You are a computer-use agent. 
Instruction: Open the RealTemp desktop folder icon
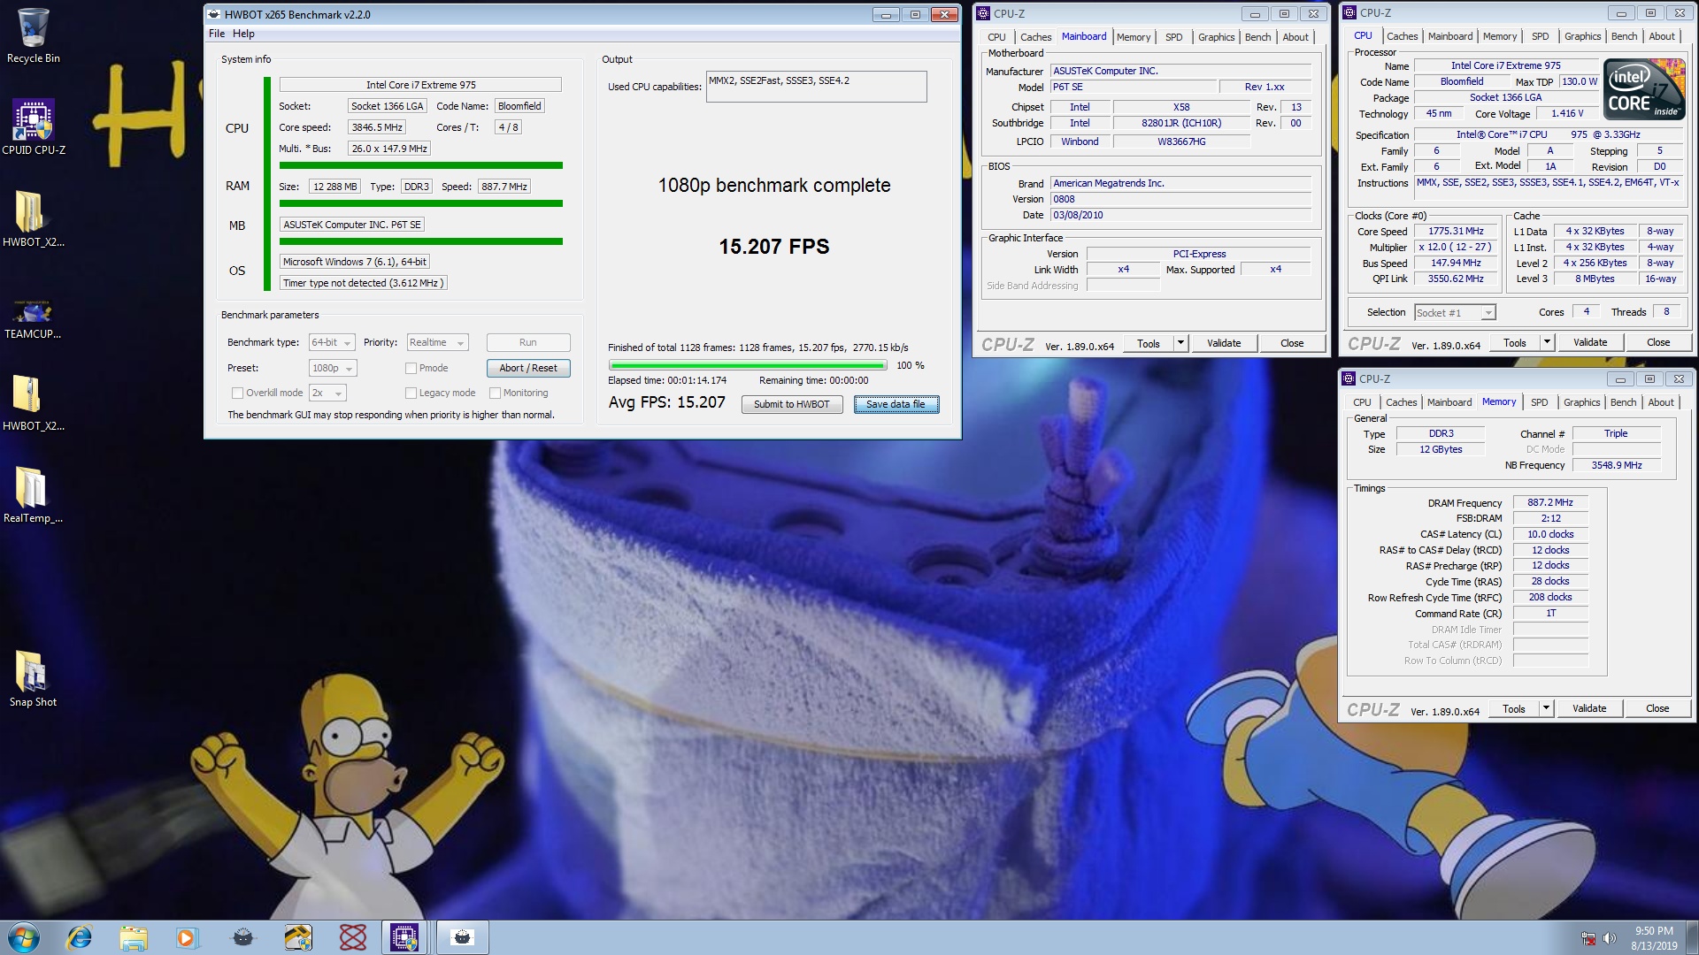[33, 495]
